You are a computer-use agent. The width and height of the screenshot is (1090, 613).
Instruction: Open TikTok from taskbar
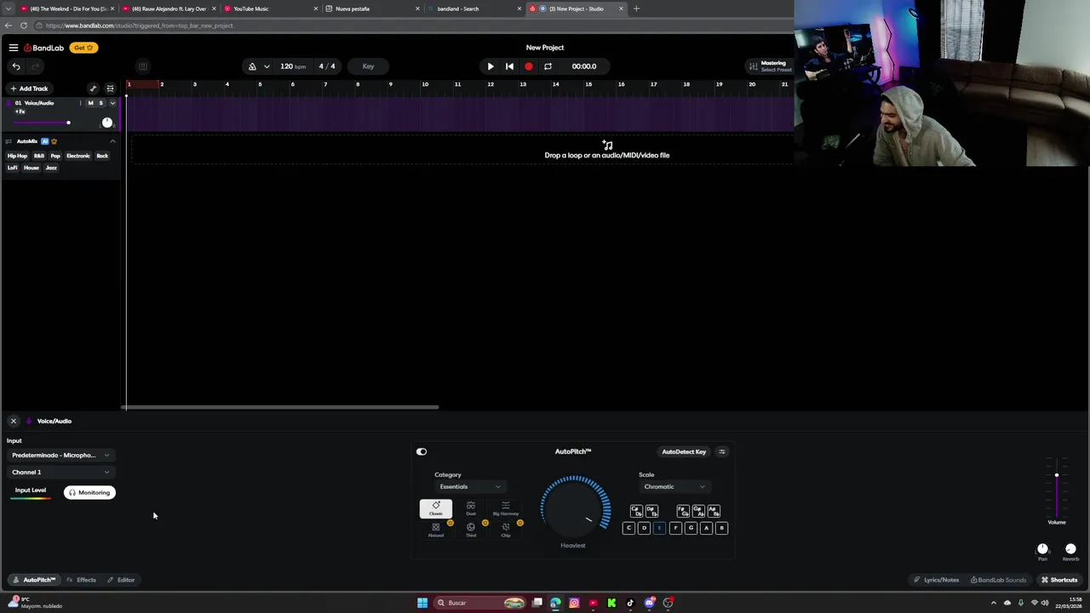(630, 604)
